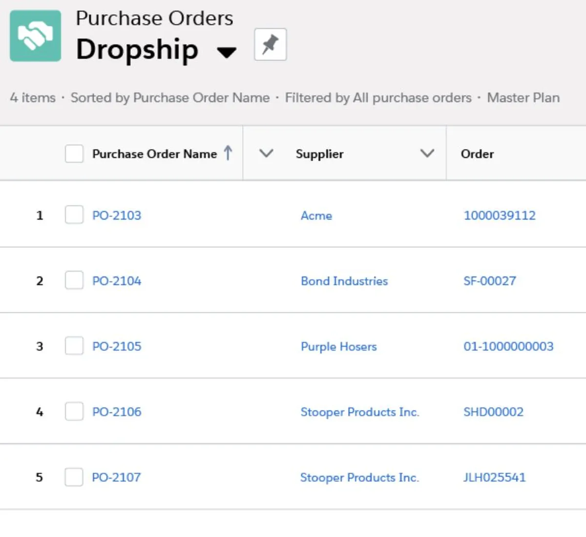Check the checkbox for PO-2107
The image size is (586, 537).
click(x=74, y=477)
